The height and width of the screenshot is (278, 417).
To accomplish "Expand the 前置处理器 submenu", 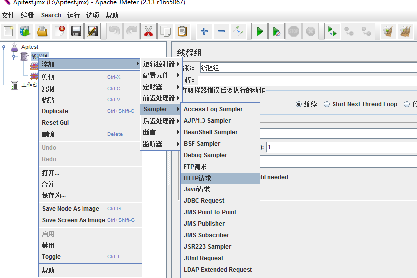I will click(x=161, y=98).
